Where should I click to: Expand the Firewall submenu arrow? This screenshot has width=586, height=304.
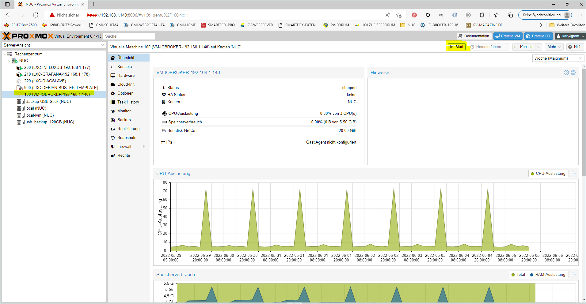(144, 146)
